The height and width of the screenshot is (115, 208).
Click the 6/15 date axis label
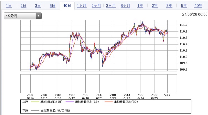click(x=44, y=98)
